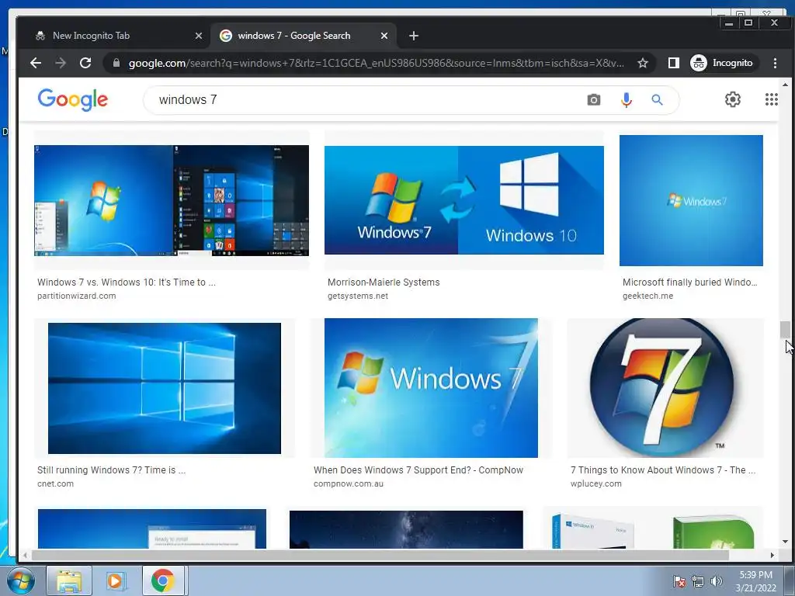Open the Google apps grid
795x596 pixels.
click(771, 99)
